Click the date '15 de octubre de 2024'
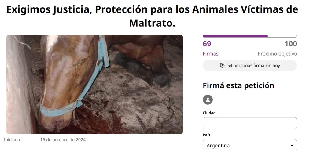The height and width of the screenshot is (152, 313). [x=63, y=140]
